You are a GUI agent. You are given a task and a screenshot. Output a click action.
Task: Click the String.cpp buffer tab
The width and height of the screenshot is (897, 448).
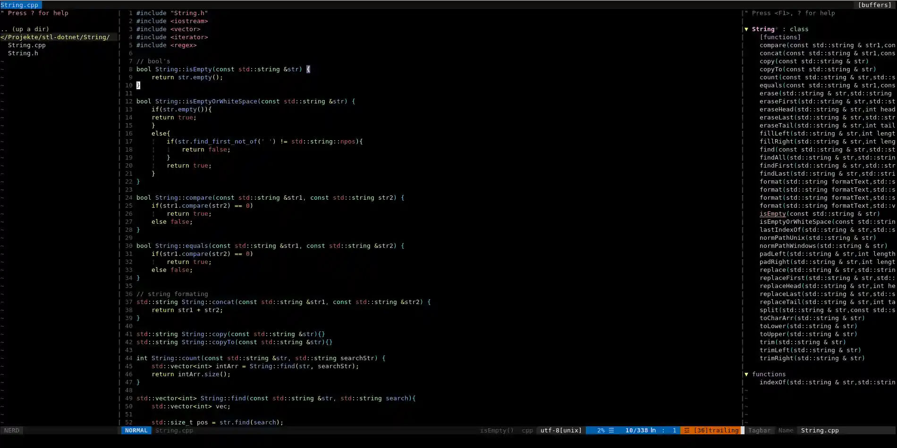19,5
